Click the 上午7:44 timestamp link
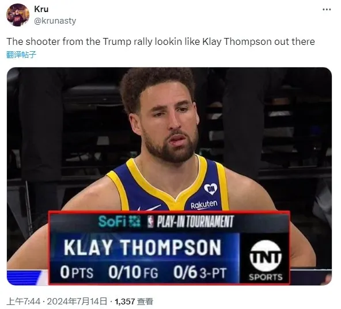The width and height of the screenshot is (341, 309). tap(24, 302)
